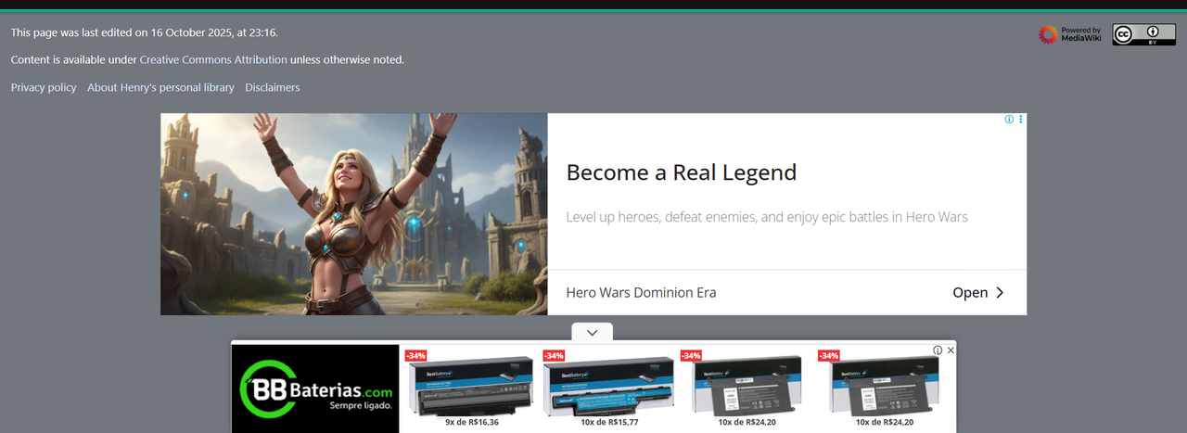Click the battery priced 9x de R$16,36
This screenshot has height=433, width=1187.
(471, 388)
